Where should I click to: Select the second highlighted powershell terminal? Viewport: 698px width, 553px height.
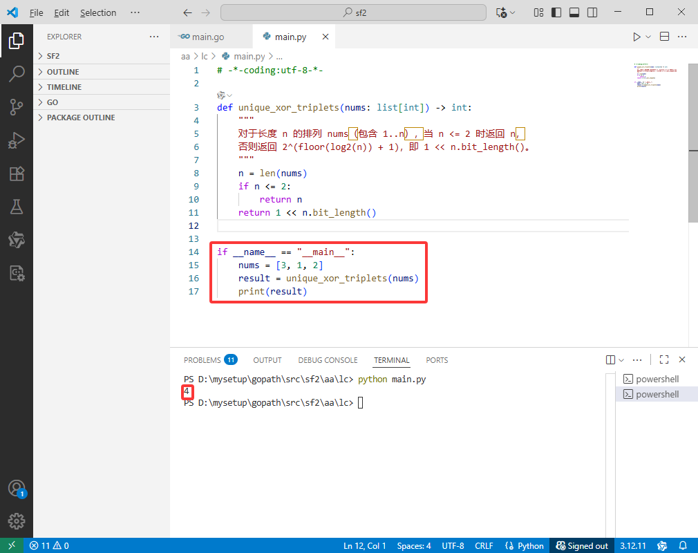coord(657,394)
